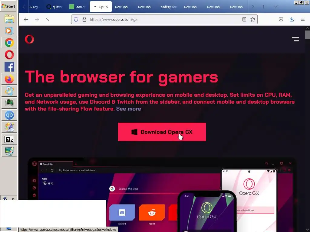Viewport: 310px width, 232px height.
Task: Click the Opera logo on the page
Action: coord(29,39)
